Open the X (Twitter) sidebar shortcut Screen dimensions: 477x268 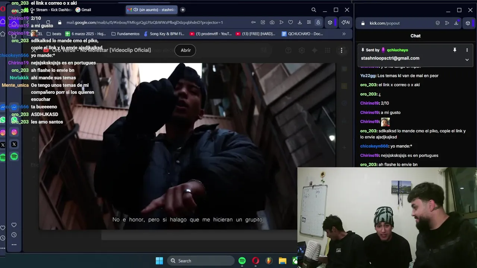(x=14, y=144)
